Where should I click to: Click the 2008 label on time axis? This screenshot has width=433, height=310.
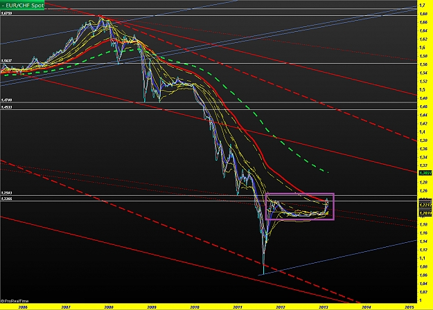coord(109,305)
